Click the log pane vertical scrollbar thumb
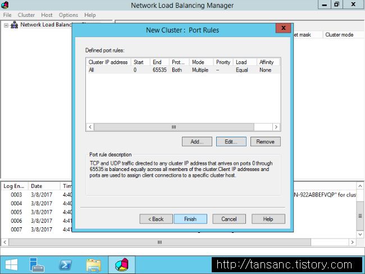This screenshot has height=274, width=365. coord(360,216)
